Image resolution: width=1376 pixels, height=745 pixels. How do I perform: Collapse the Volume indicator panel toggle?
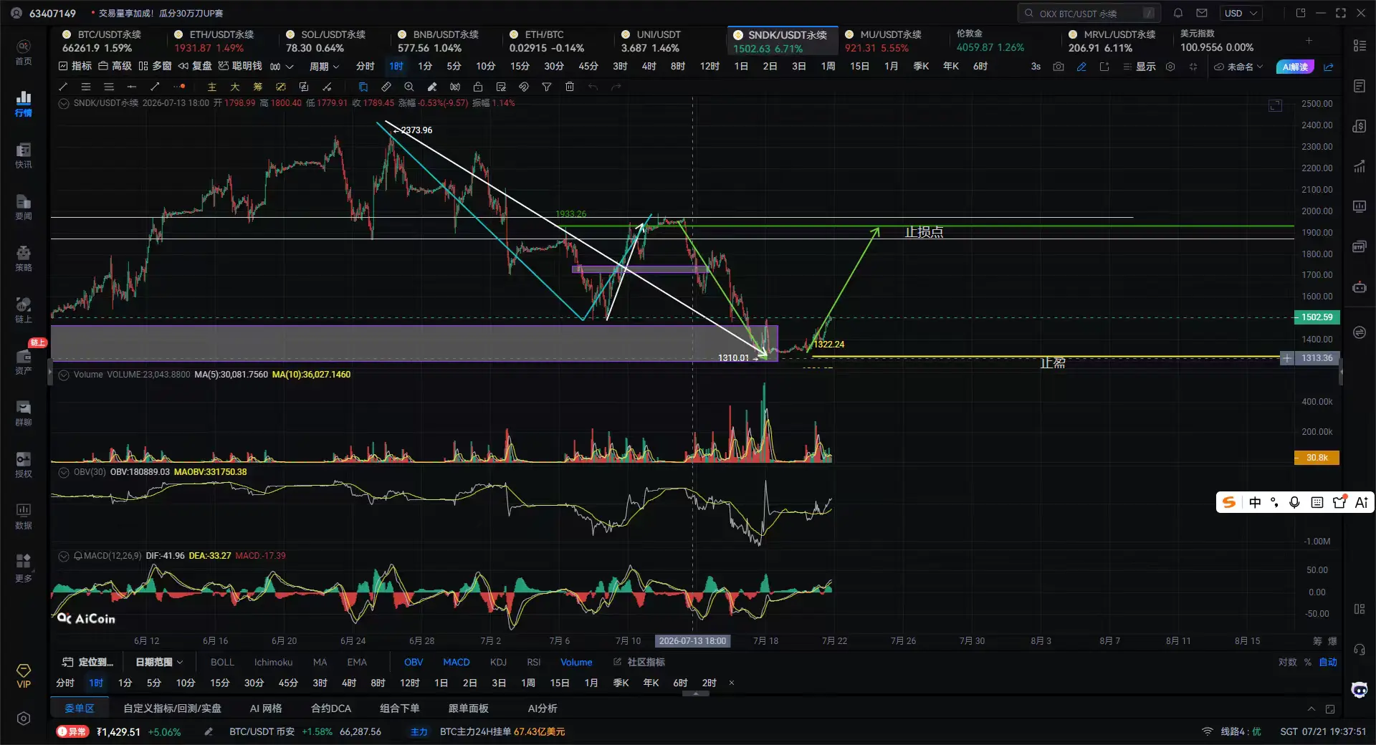[64, 375]
